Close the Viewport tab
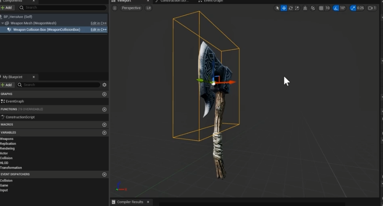 pyautogui.click(x=148, y=1)
